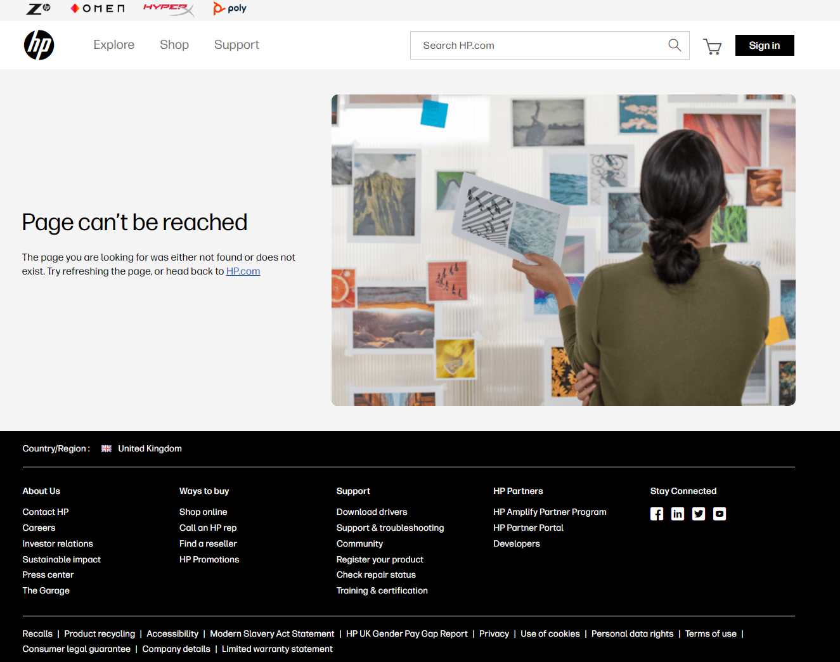Screen dimensions: 840x662
Task: Open the Developers link
Action: (x=517, y=543)
